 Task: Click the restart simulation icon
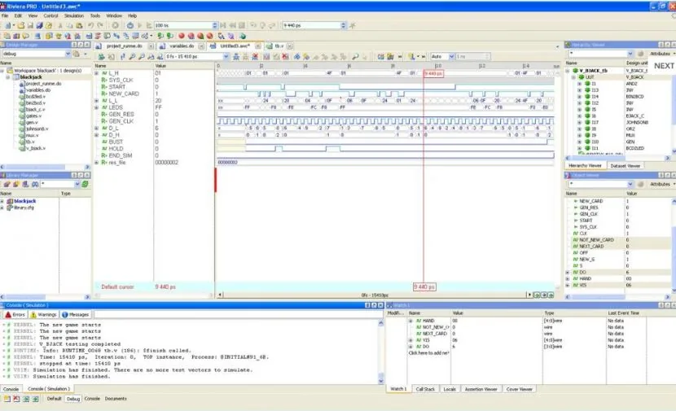[x=130, y=25]
